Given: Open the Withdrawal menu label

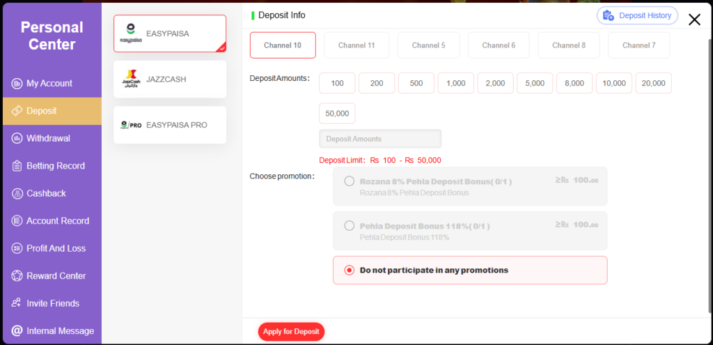Looking at the screenshot, I should click(x=48, y=139).
